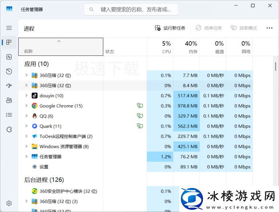
Task: Click efficiency mode leaf on QQ row
Action: tap(140, 116)
